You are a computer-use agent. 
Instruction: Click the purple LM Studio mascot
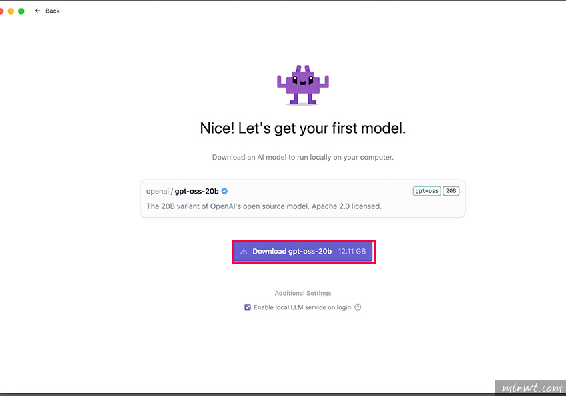(x=303, y=85)
